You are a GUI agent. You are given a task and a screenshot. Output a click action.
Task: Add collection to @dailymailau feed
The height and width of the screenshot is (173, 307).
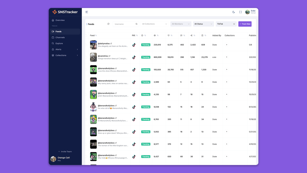click(x=227, y=45)
